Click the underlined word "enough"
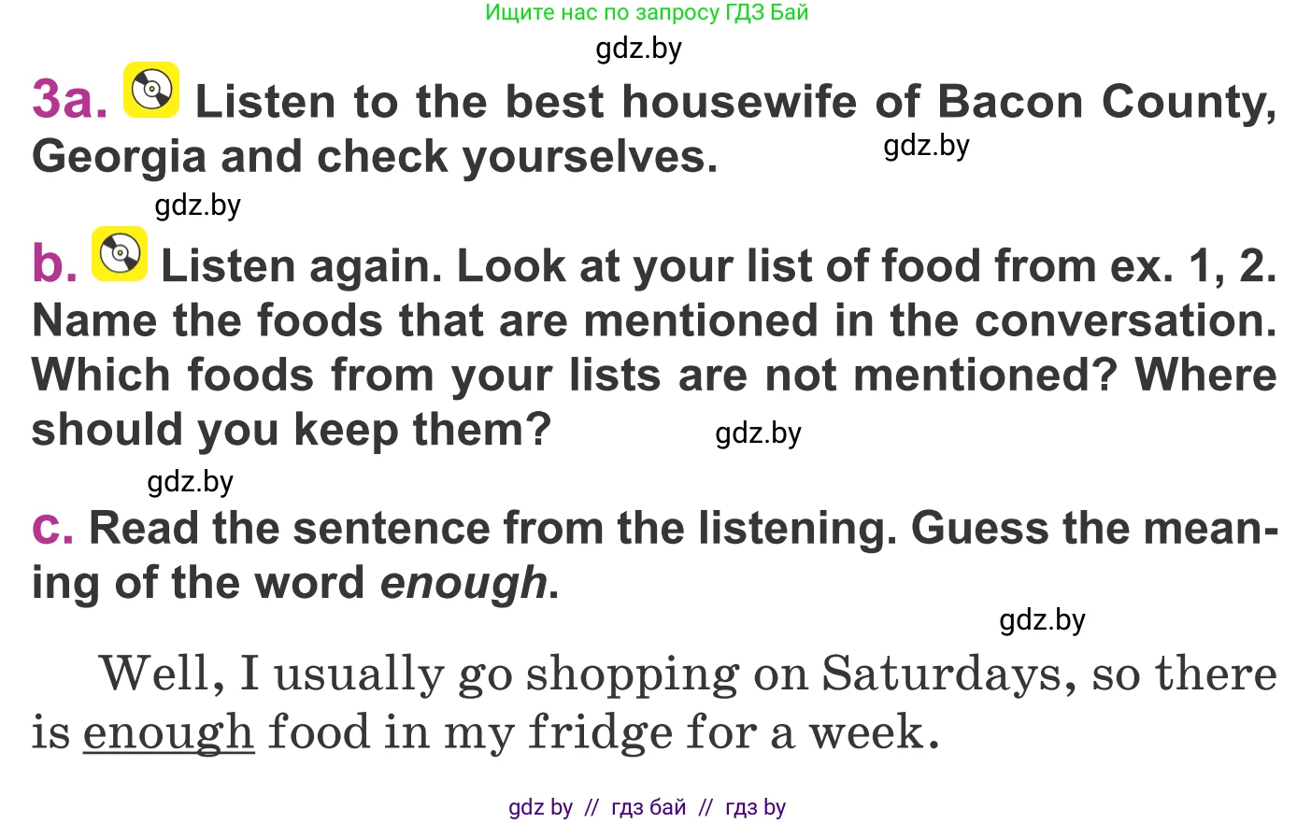Image resolution: width=1297 pixels, height=823 pixels. 168,732
